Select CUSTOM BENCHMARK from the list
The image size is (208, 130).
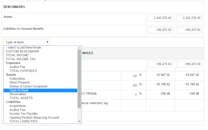click(22, 52)
